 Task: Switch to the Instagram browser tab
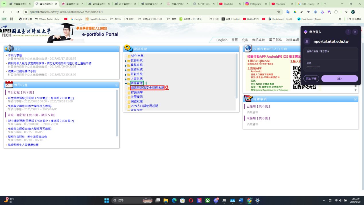tap(255, 4)
